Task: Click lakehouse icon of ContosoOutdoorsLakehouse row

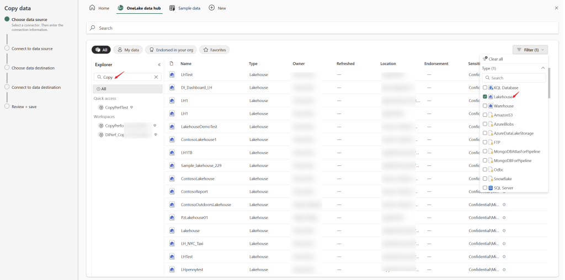Action: [172, 204]
